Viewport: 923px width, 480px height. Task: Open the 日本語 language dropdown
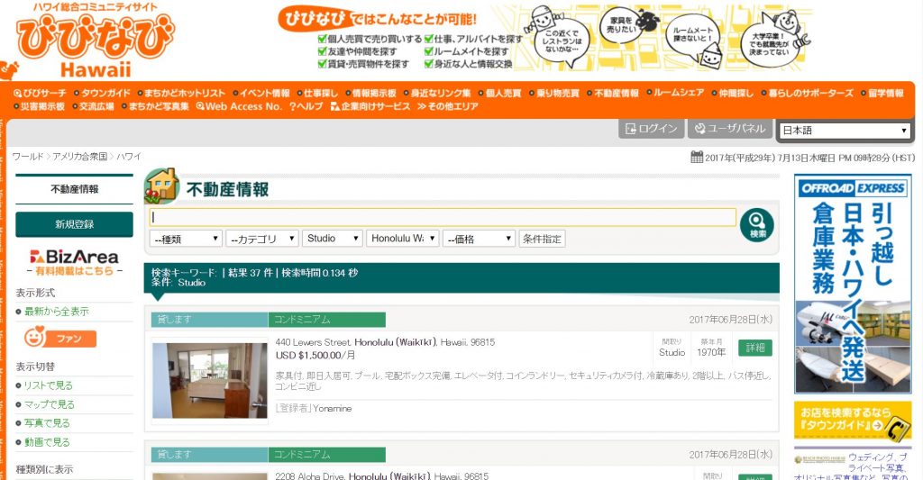[x=845, y=131]
